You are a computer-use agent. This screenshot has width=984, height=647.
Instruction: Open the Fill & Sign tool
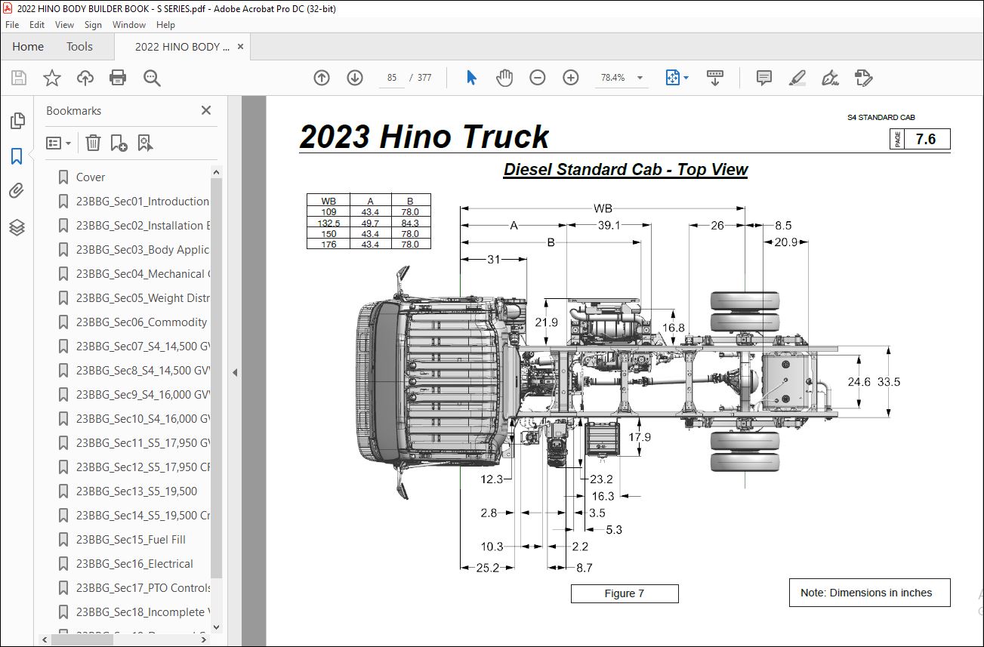(x=830, y=78)
